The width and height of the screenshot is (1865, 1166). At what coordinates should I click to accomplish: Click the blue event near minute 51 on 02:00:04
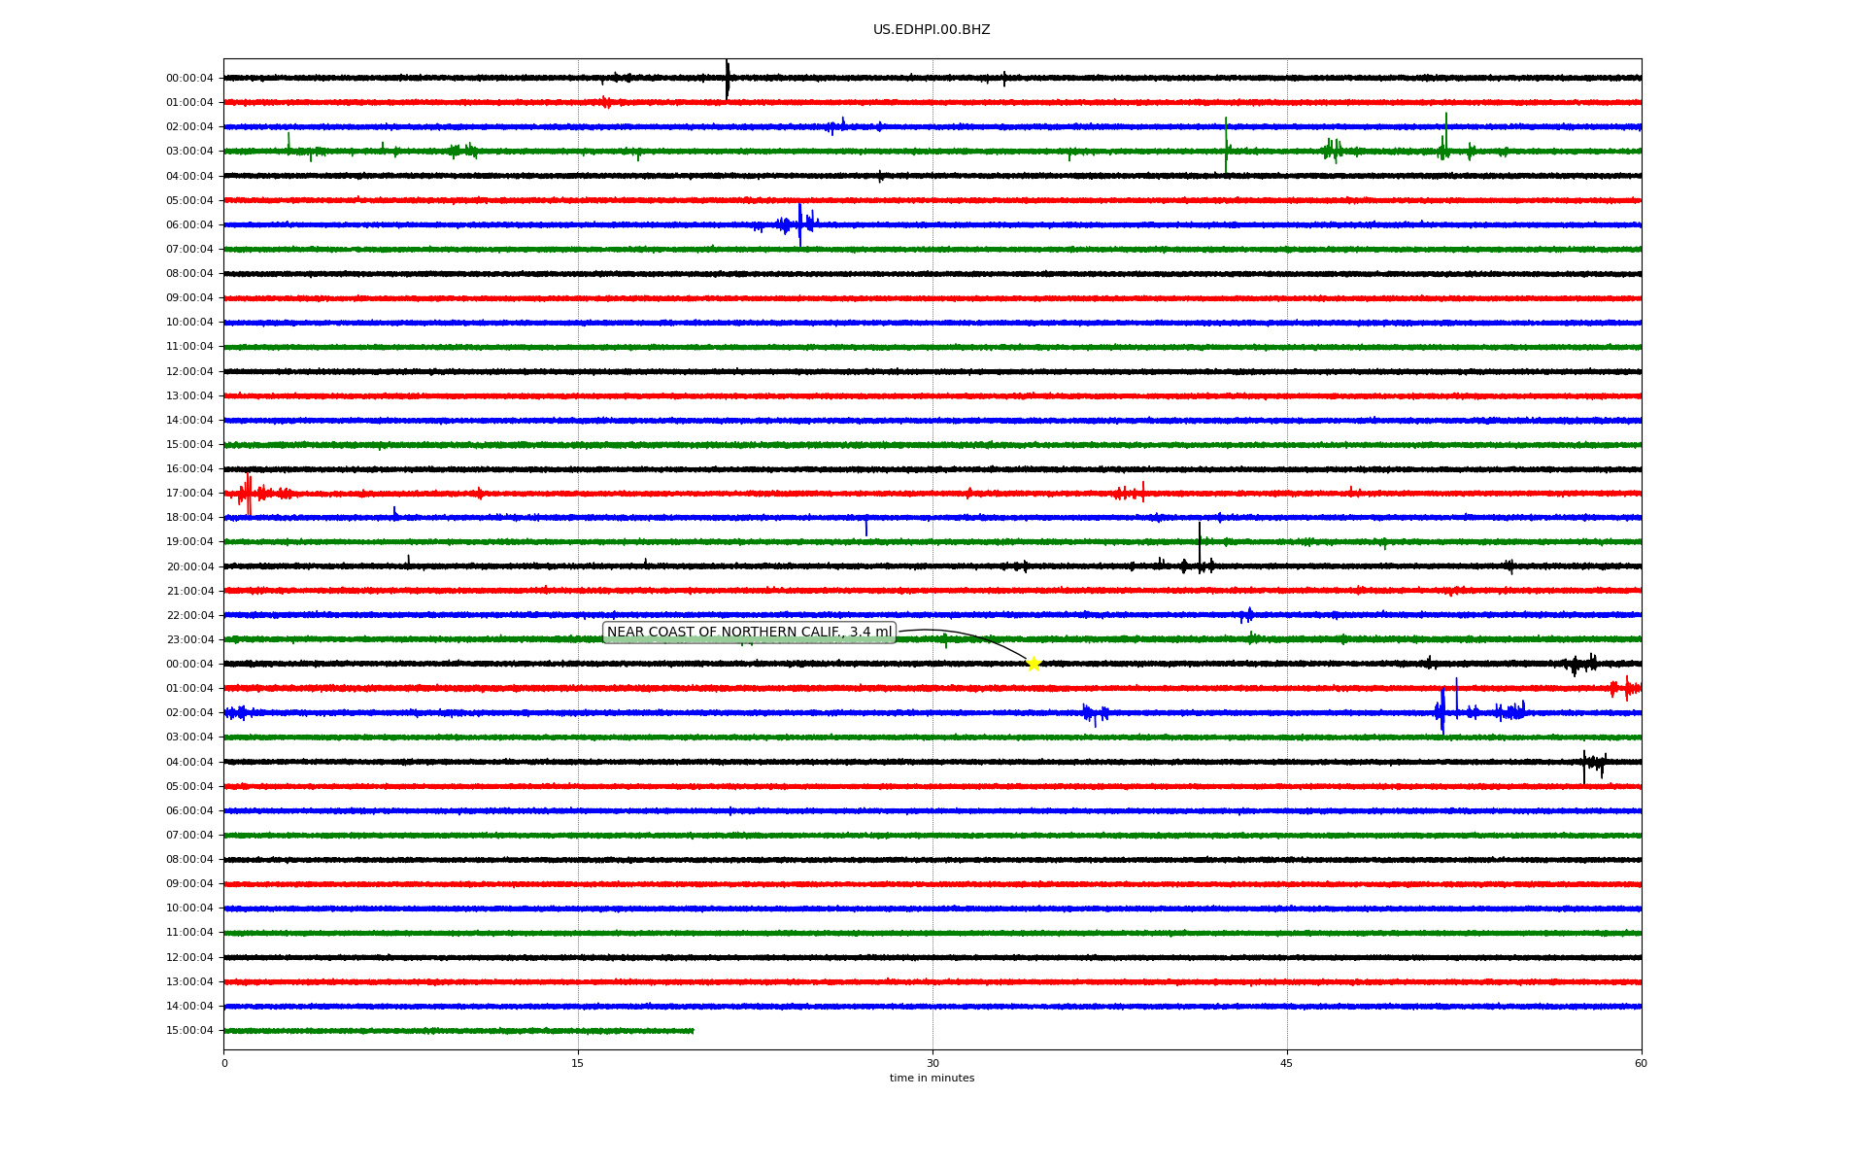click(x=1442, y=710)
